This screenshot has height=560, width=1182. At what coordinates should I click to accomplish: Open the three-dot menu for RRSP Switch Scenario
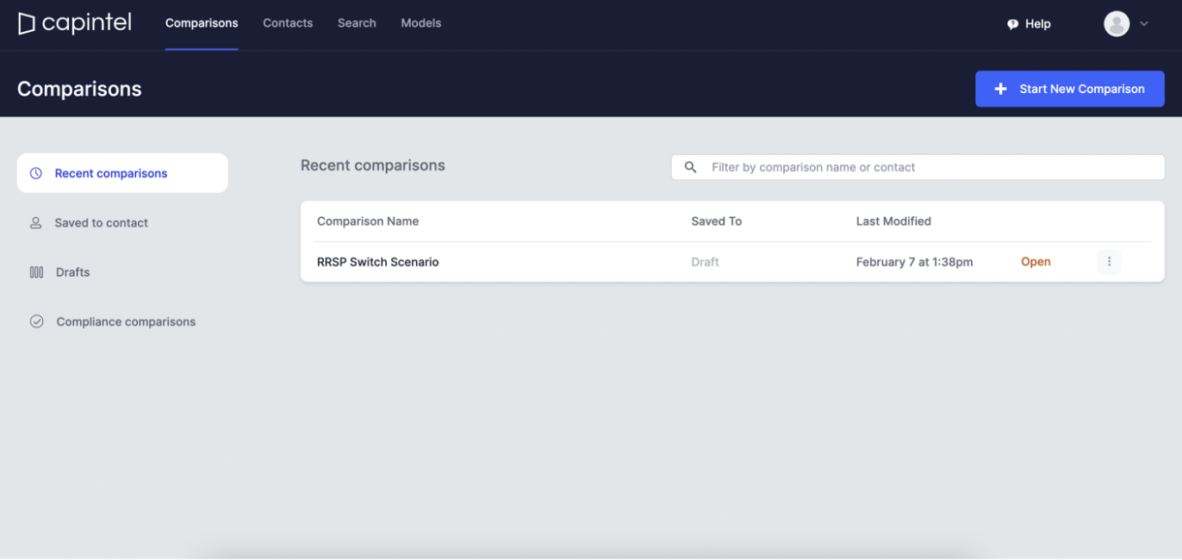pos(1109,262)
